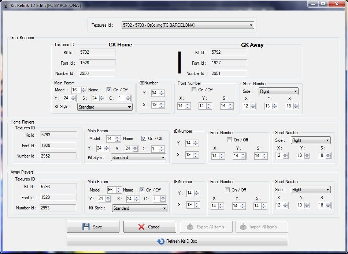
Task: Click Goal Keepers (B)Number Y field
Action: pyautogui.click(x=154, y=93)
